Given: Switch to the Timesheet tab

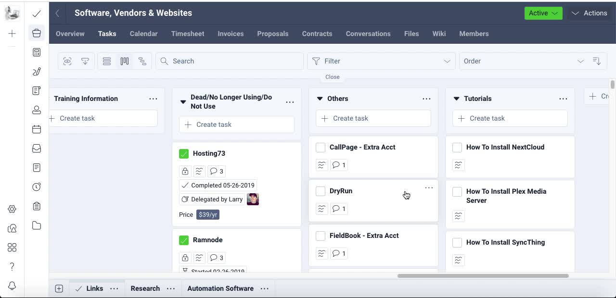Looking at the screenshot, I should coord(188,34).
